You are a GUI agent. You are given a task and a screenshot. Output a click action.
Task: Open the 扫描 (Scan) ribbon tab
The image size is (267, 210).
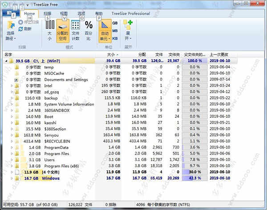tap(47, 13)
